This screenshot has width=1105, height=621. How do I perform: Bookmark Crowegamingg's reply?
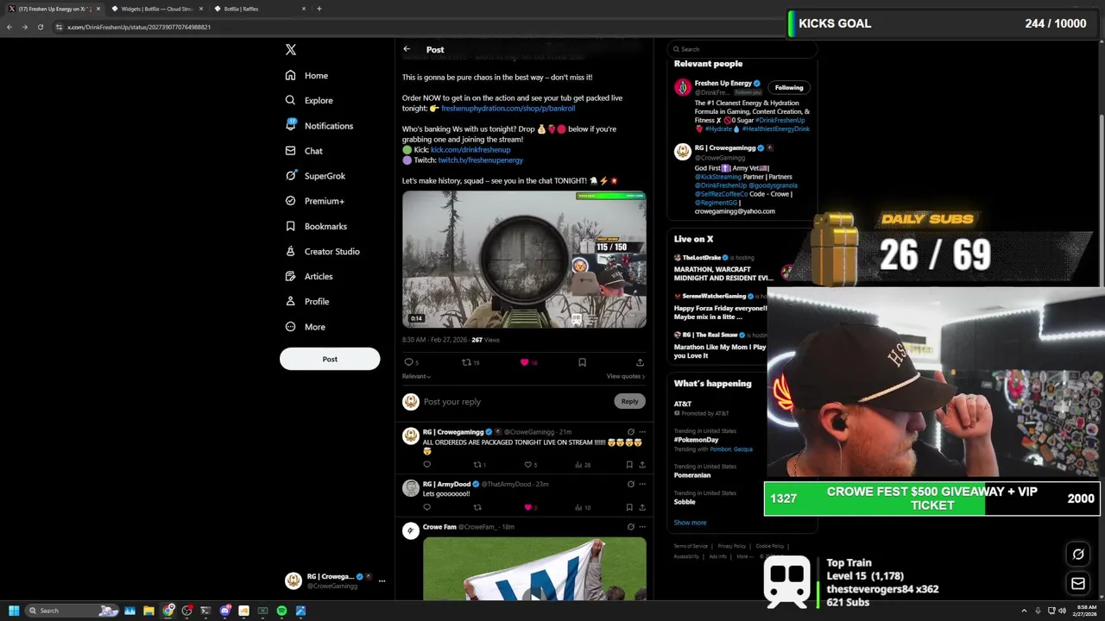coord(629,465)
